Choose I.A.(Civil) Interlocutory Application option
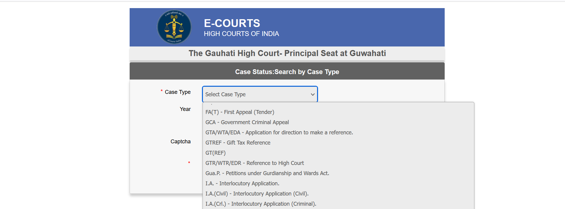Screen dimensions: 565x209 point(257,194)
